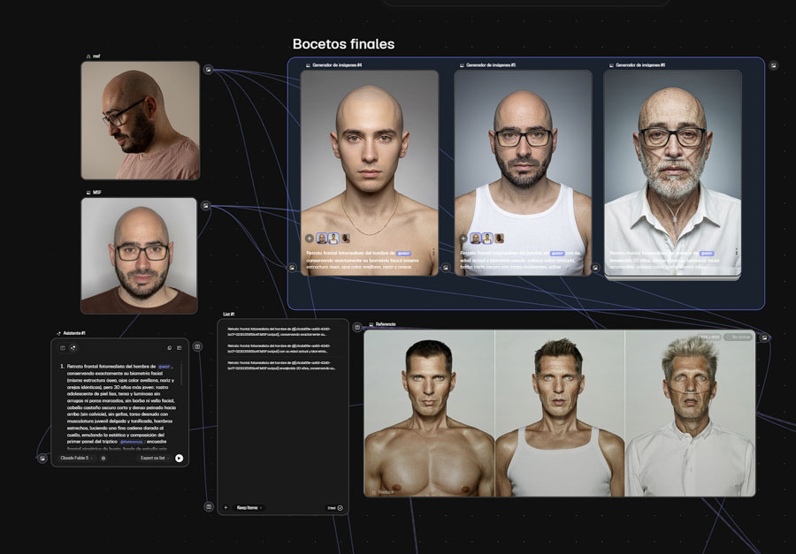
Task: Click the Referencia node label
Action: click(x=386, y=324)
